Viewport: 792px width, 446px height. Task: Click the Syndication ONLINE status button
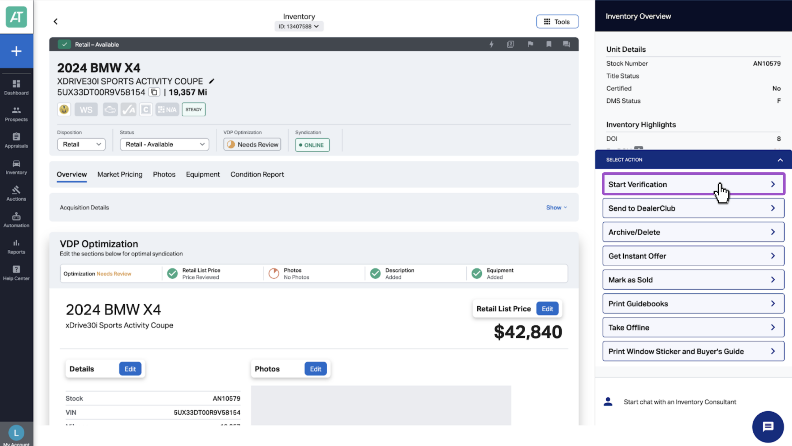[x=312, y=145]
